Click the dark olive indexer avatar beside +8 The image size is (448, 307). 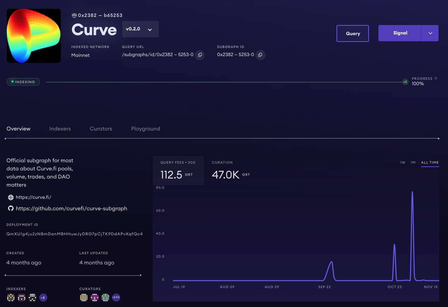[32, 298]
